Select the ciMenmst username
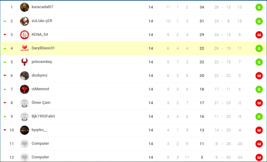This screenshot has height=162, width=267. pos(40,89)
